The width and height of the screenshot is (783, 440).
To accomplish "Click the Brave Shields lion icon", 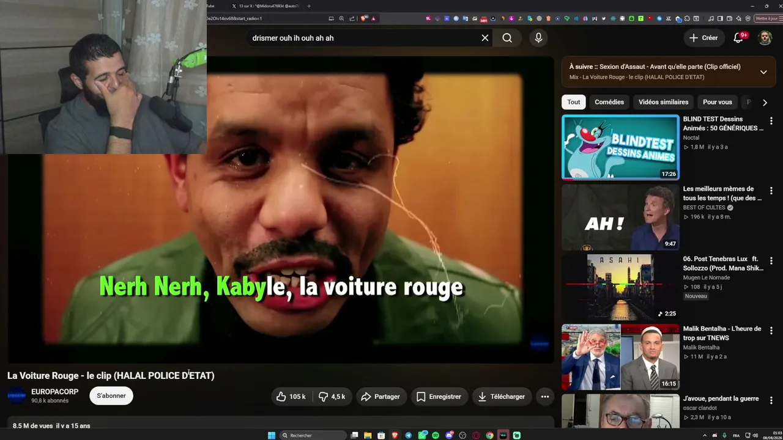I will (x=365, y=18).
